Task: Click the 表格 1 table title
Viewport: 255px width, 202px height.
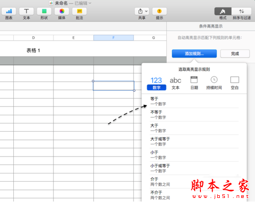Action: (33, 50)
